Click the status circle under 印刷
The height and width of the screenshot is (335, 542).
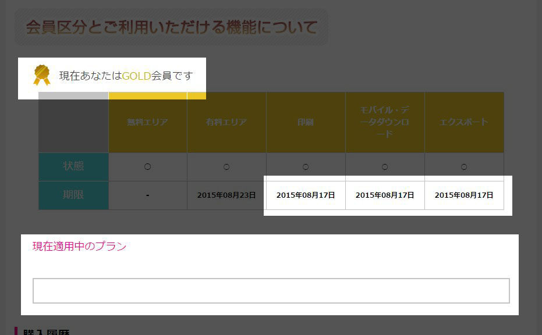click(x=306, y=167)
